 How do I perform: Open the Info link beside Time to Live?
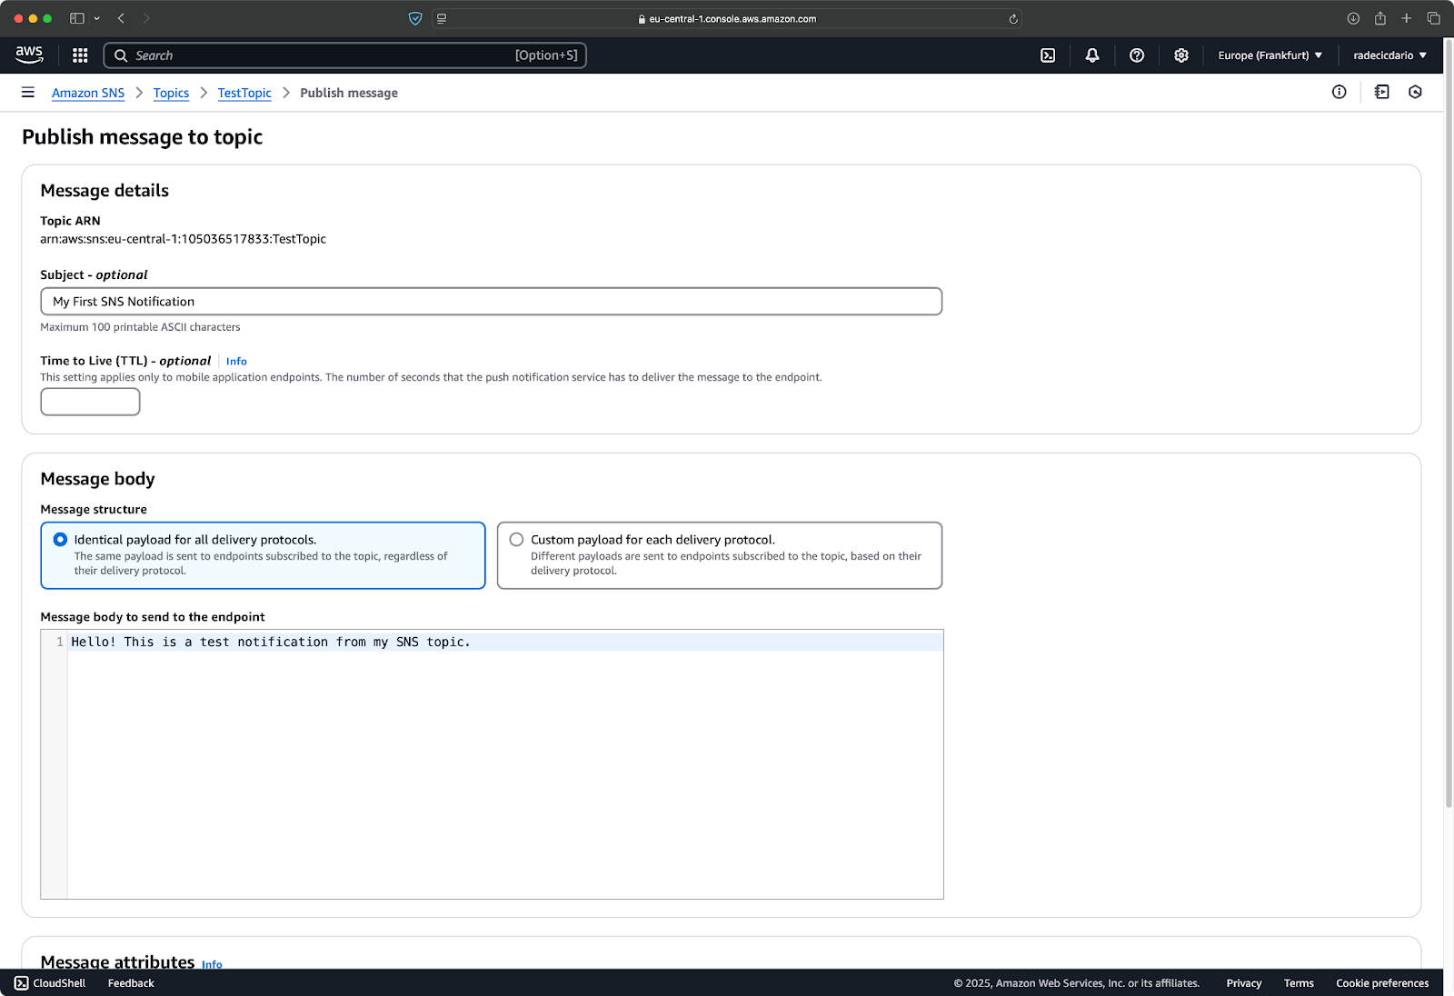click(236, 362)
